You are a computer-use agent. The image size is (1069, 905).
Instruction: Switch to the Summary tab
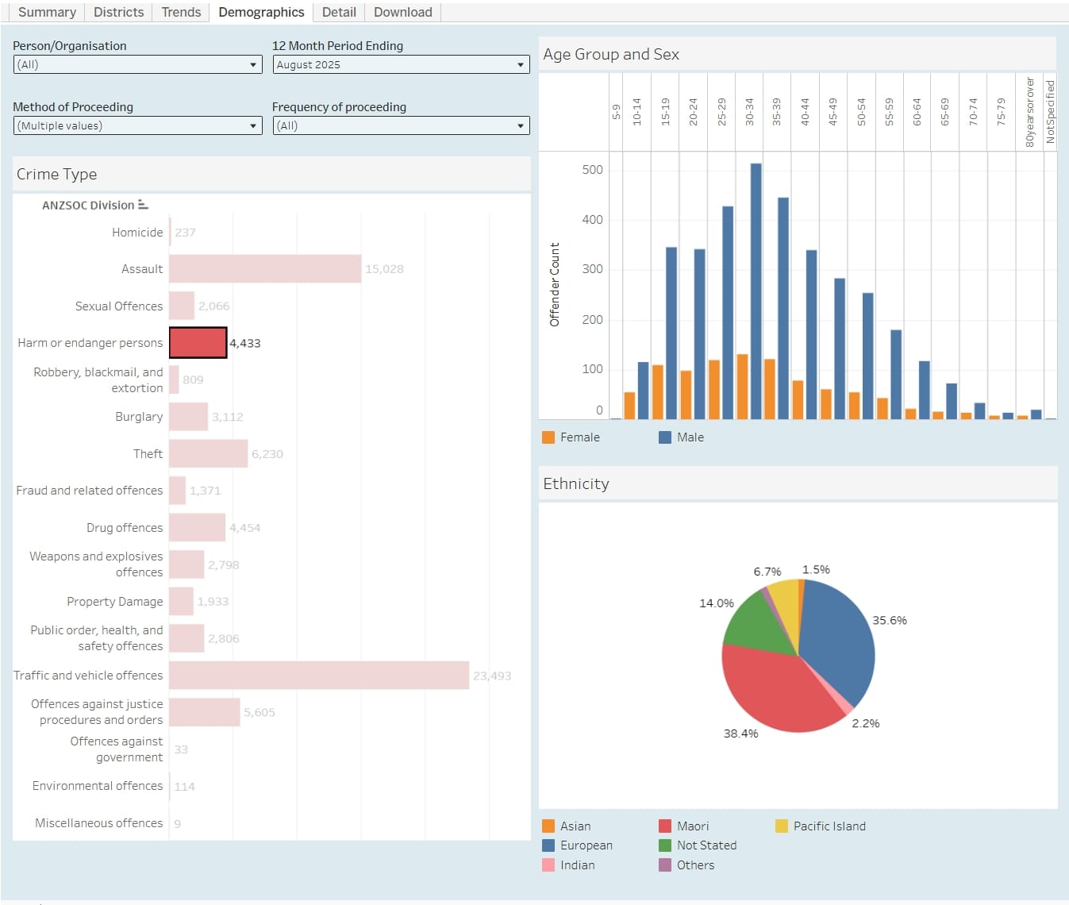pyautogui.click(x=47, y=12)
